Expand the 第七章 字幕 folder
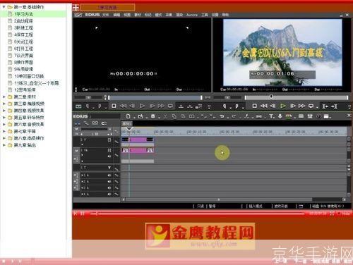Image resolution: width=353 pixels, height=265 pixels. click(4, 131)
